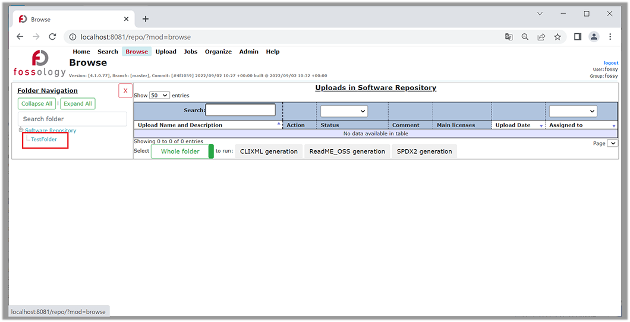Open the browser profile avatar
Viewport: 630px width, 322px height.
[594, 37]
